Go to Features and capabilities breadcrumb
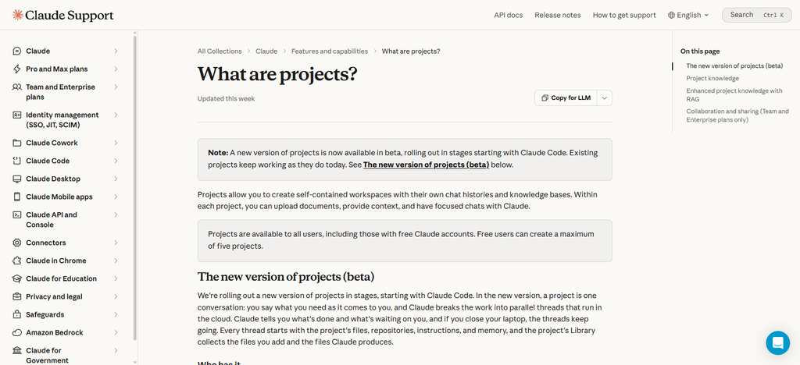800x365 pixels. click(x=330, y=51)
